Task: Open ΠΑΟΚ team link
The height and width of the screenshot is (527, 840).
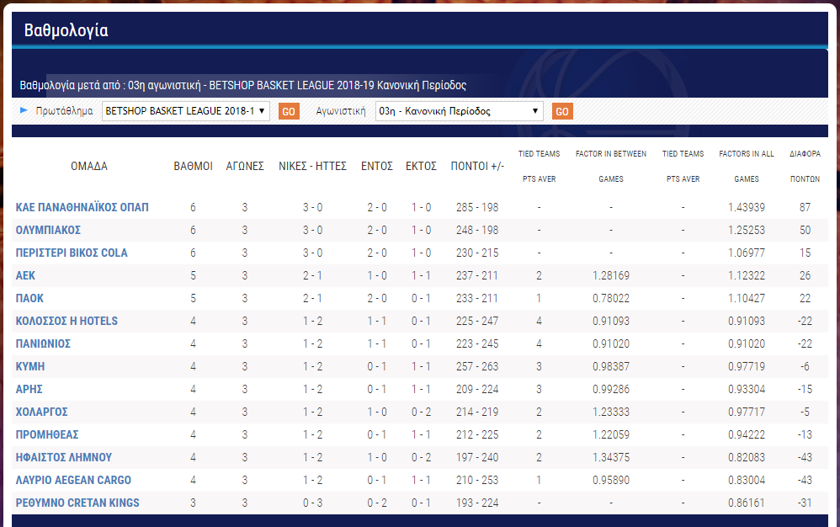Action: pos(29,298)
